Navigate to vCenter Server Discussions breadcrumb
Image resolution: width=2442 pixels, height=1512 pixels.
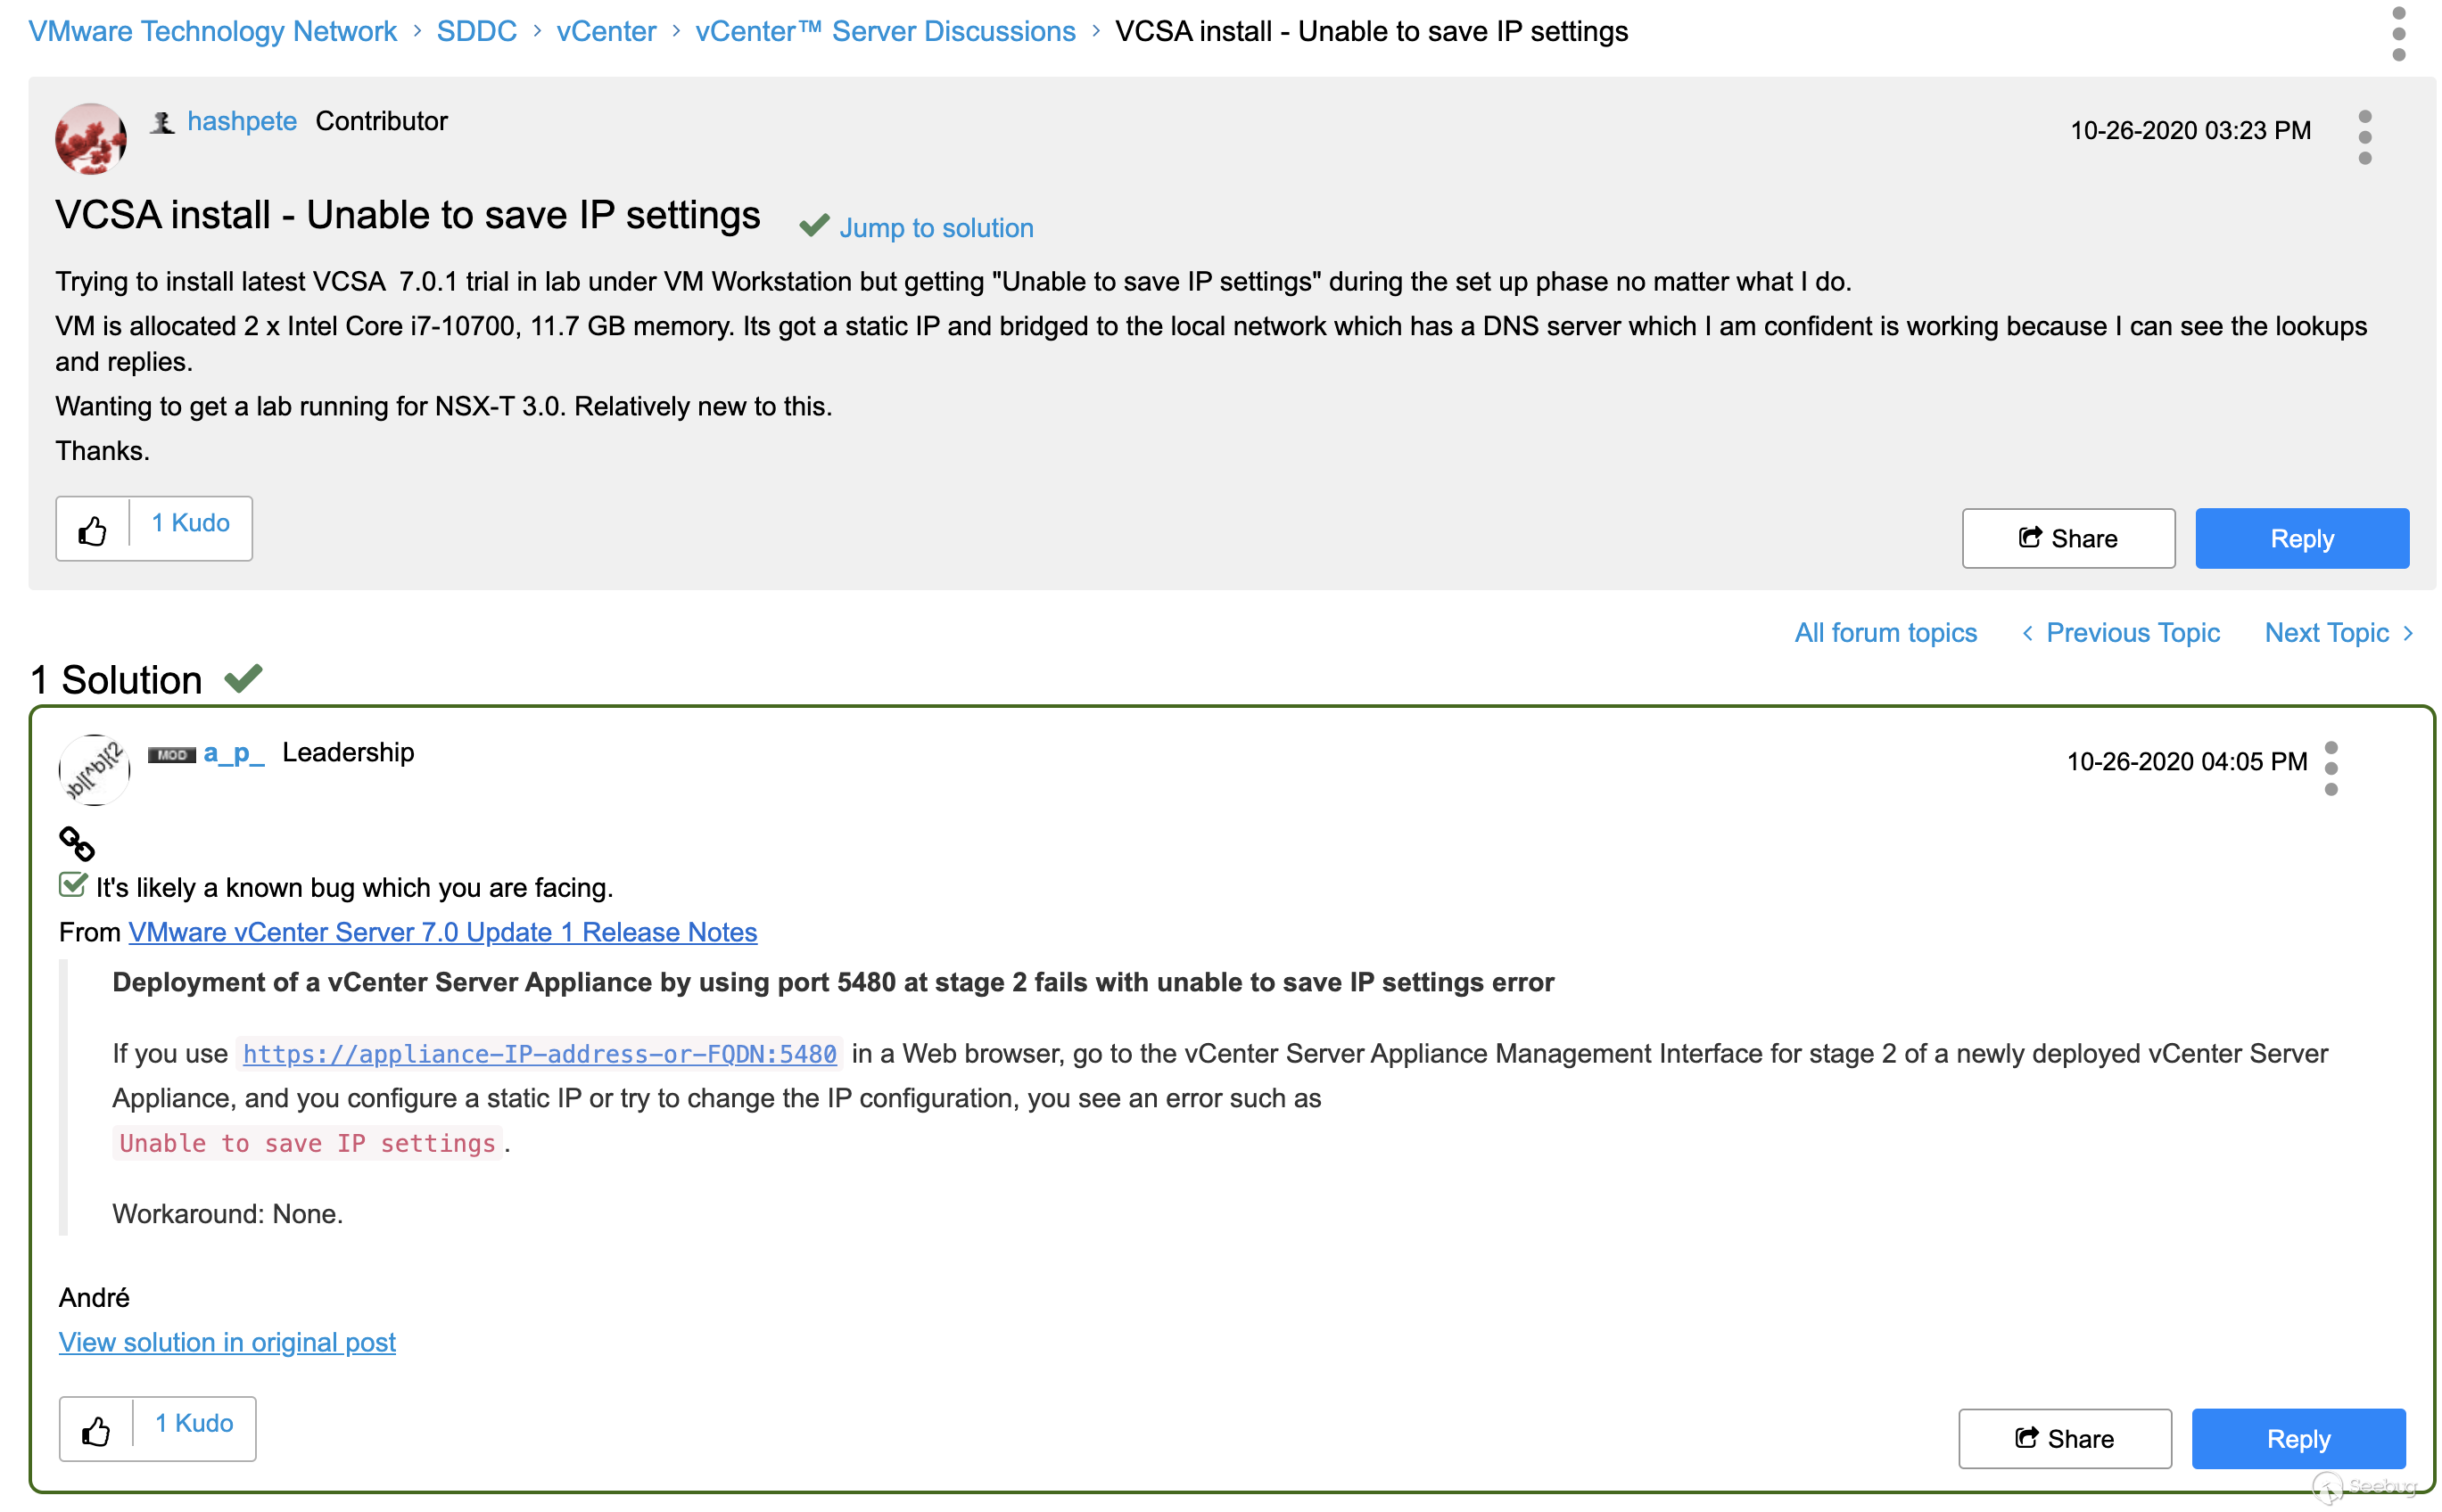[x=885, y=32]
